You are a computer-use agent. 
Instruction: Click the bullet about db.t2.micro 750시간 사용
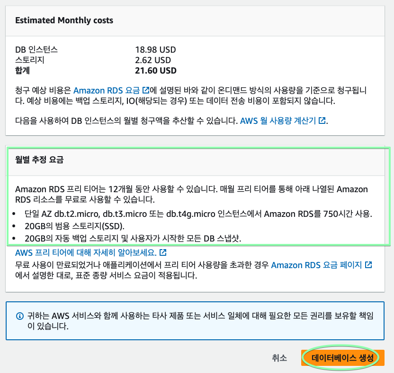click(198, 214)
